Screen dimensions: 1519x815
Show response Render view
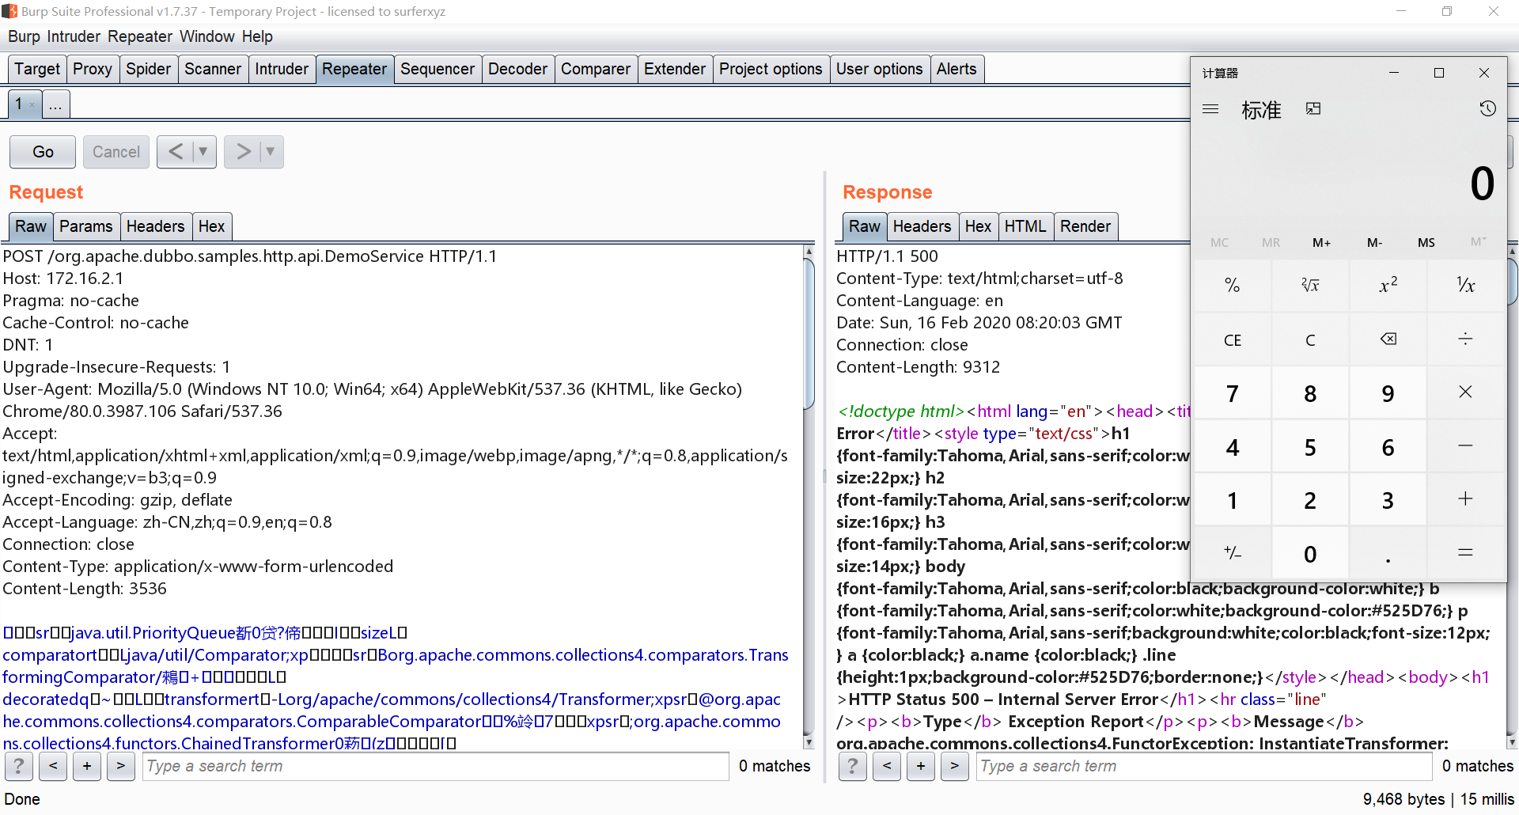pyautogui.click(x=1085, y=226)
